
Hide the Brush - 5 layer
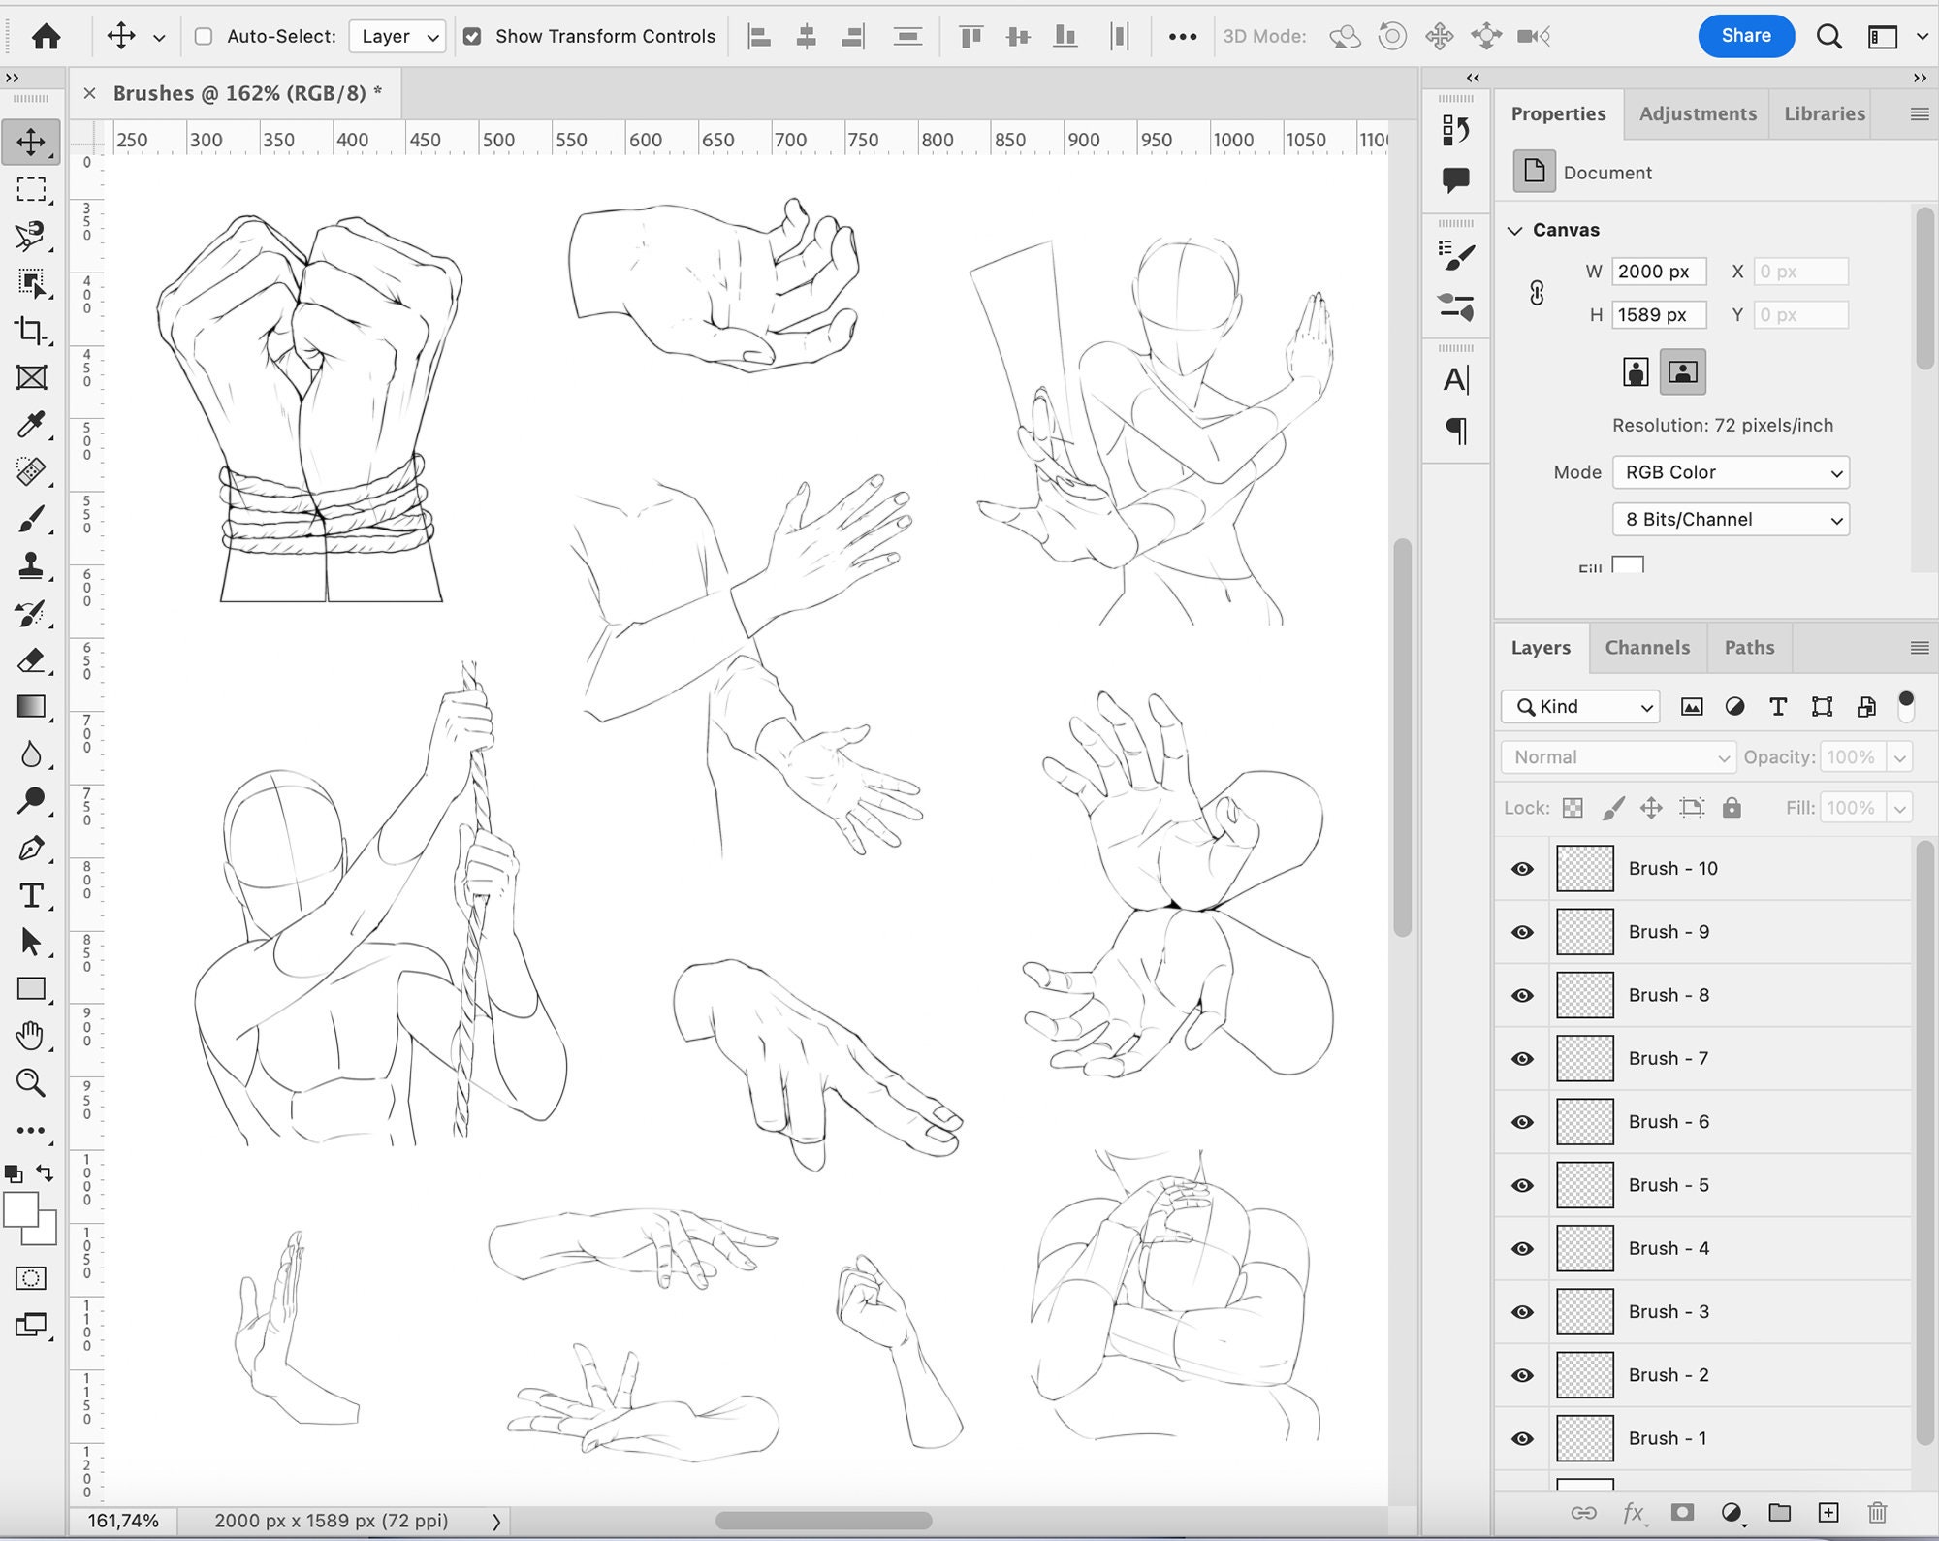[1521, 1184]
